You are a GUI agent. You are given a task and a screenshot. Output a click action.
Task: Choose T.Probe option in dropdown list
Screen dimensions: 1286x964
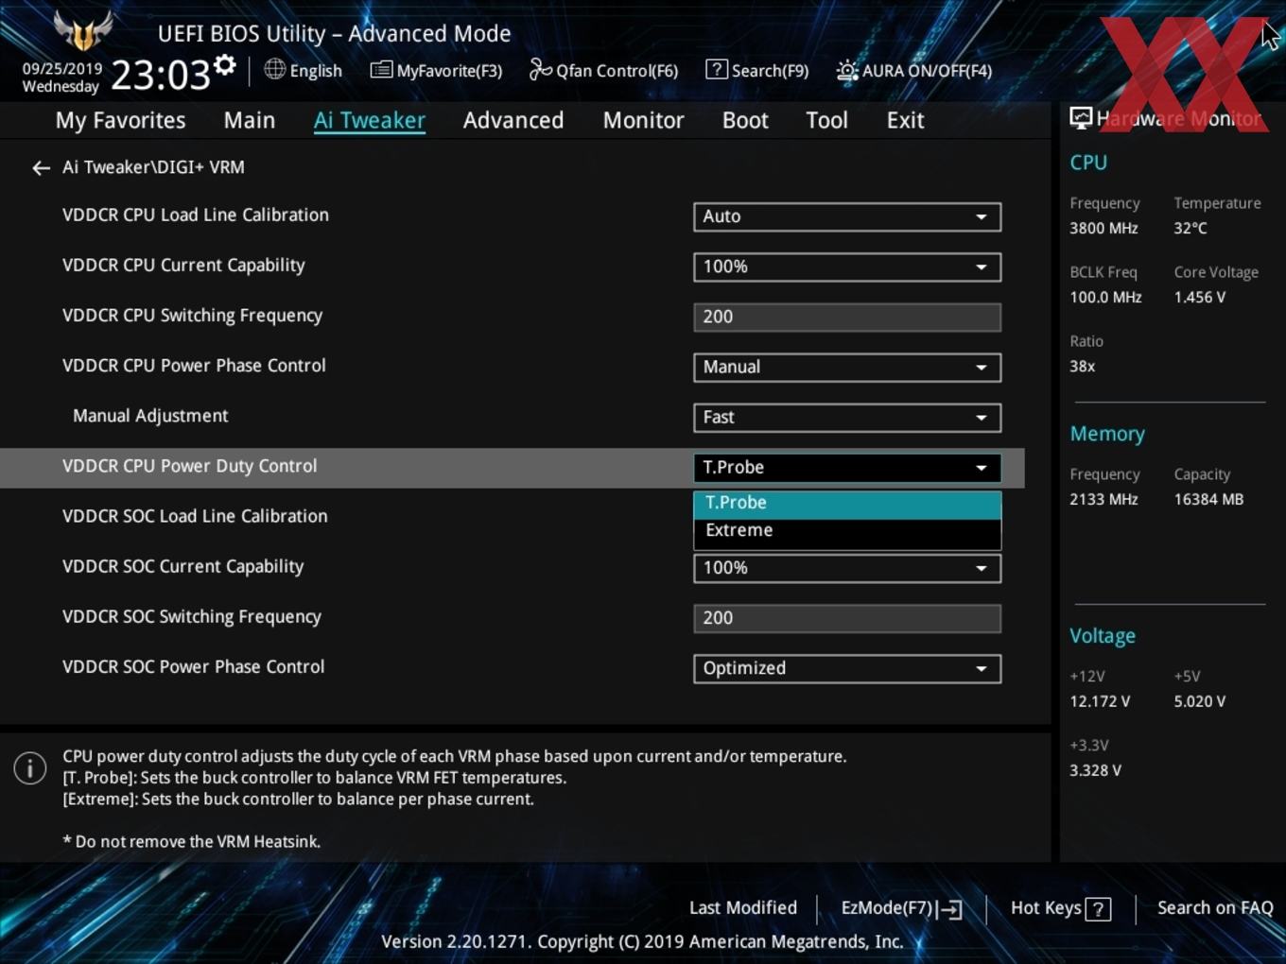coord(847,504)
